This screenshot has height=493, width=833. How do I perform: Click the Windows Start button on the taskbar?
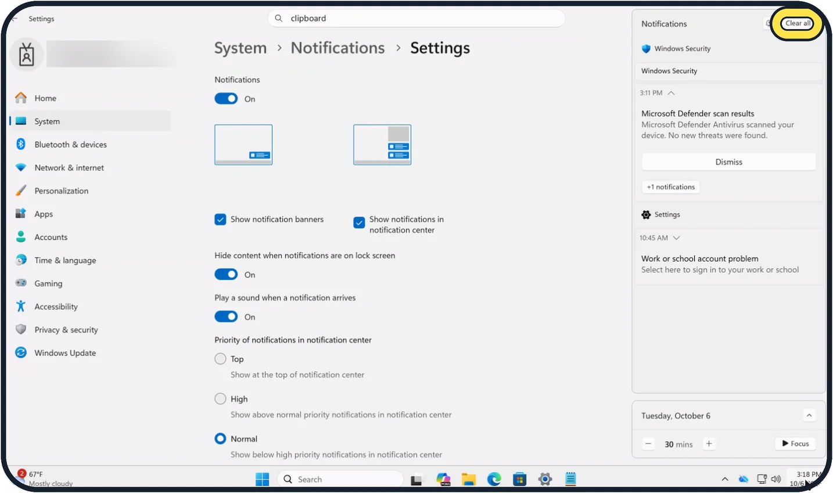click(x=263, y=479)
